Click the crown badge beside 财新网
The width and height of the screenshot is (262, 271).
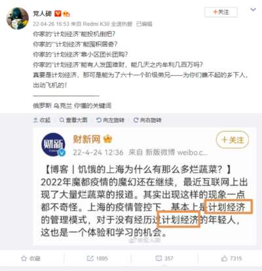107,139
